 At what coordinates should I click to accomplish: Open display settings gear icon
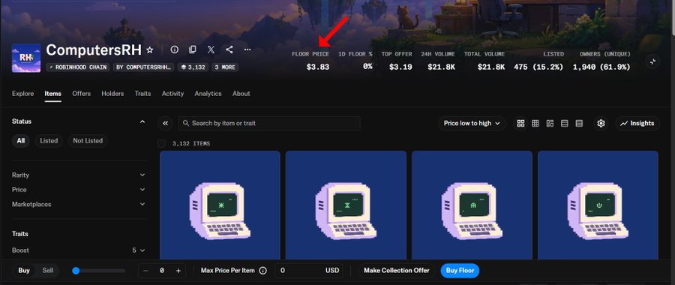tap(601, 124)
